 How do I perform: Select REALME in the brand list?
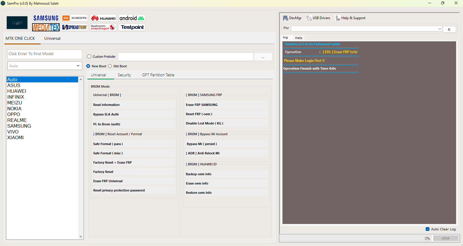point(42,120)
